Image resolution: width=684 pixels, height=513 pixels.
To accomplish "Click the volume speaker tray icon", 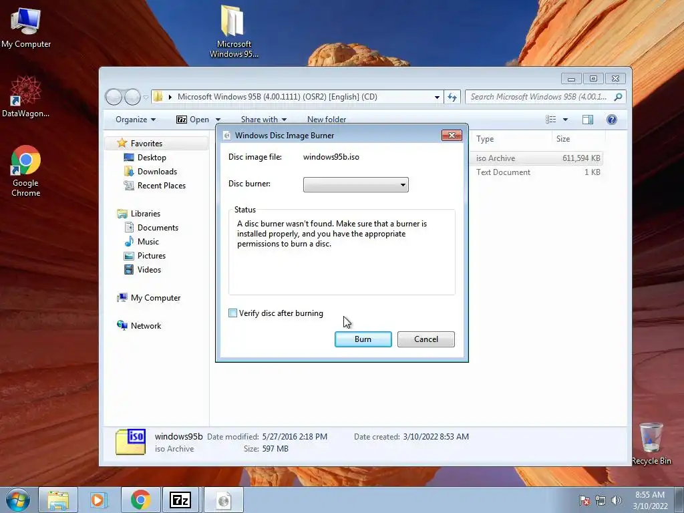I will (x=616, y=500).
